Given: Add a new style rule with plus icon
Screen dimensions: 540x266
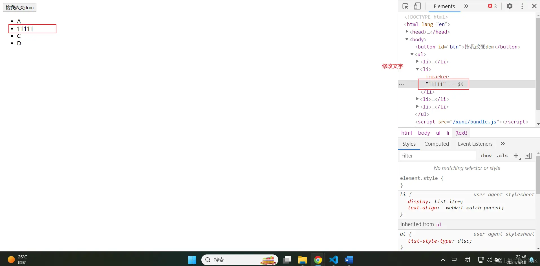Looking at the screenshot, I should pyautogui.click(x=516, y=156).
